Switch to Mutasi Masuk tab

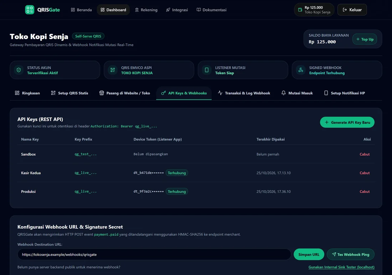tap(297, 93)
